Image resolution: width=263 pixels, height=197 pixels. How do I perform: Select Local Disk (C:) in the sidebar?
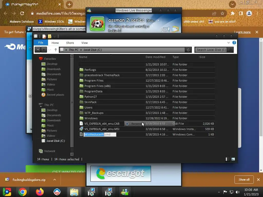click(56, 141)
